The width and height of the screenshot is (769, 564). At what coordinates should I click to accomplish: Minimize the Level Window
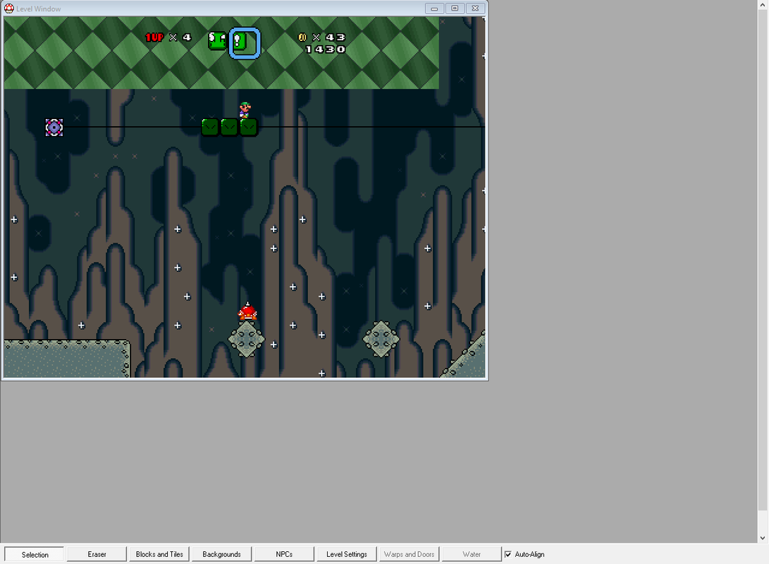point(434,8)
